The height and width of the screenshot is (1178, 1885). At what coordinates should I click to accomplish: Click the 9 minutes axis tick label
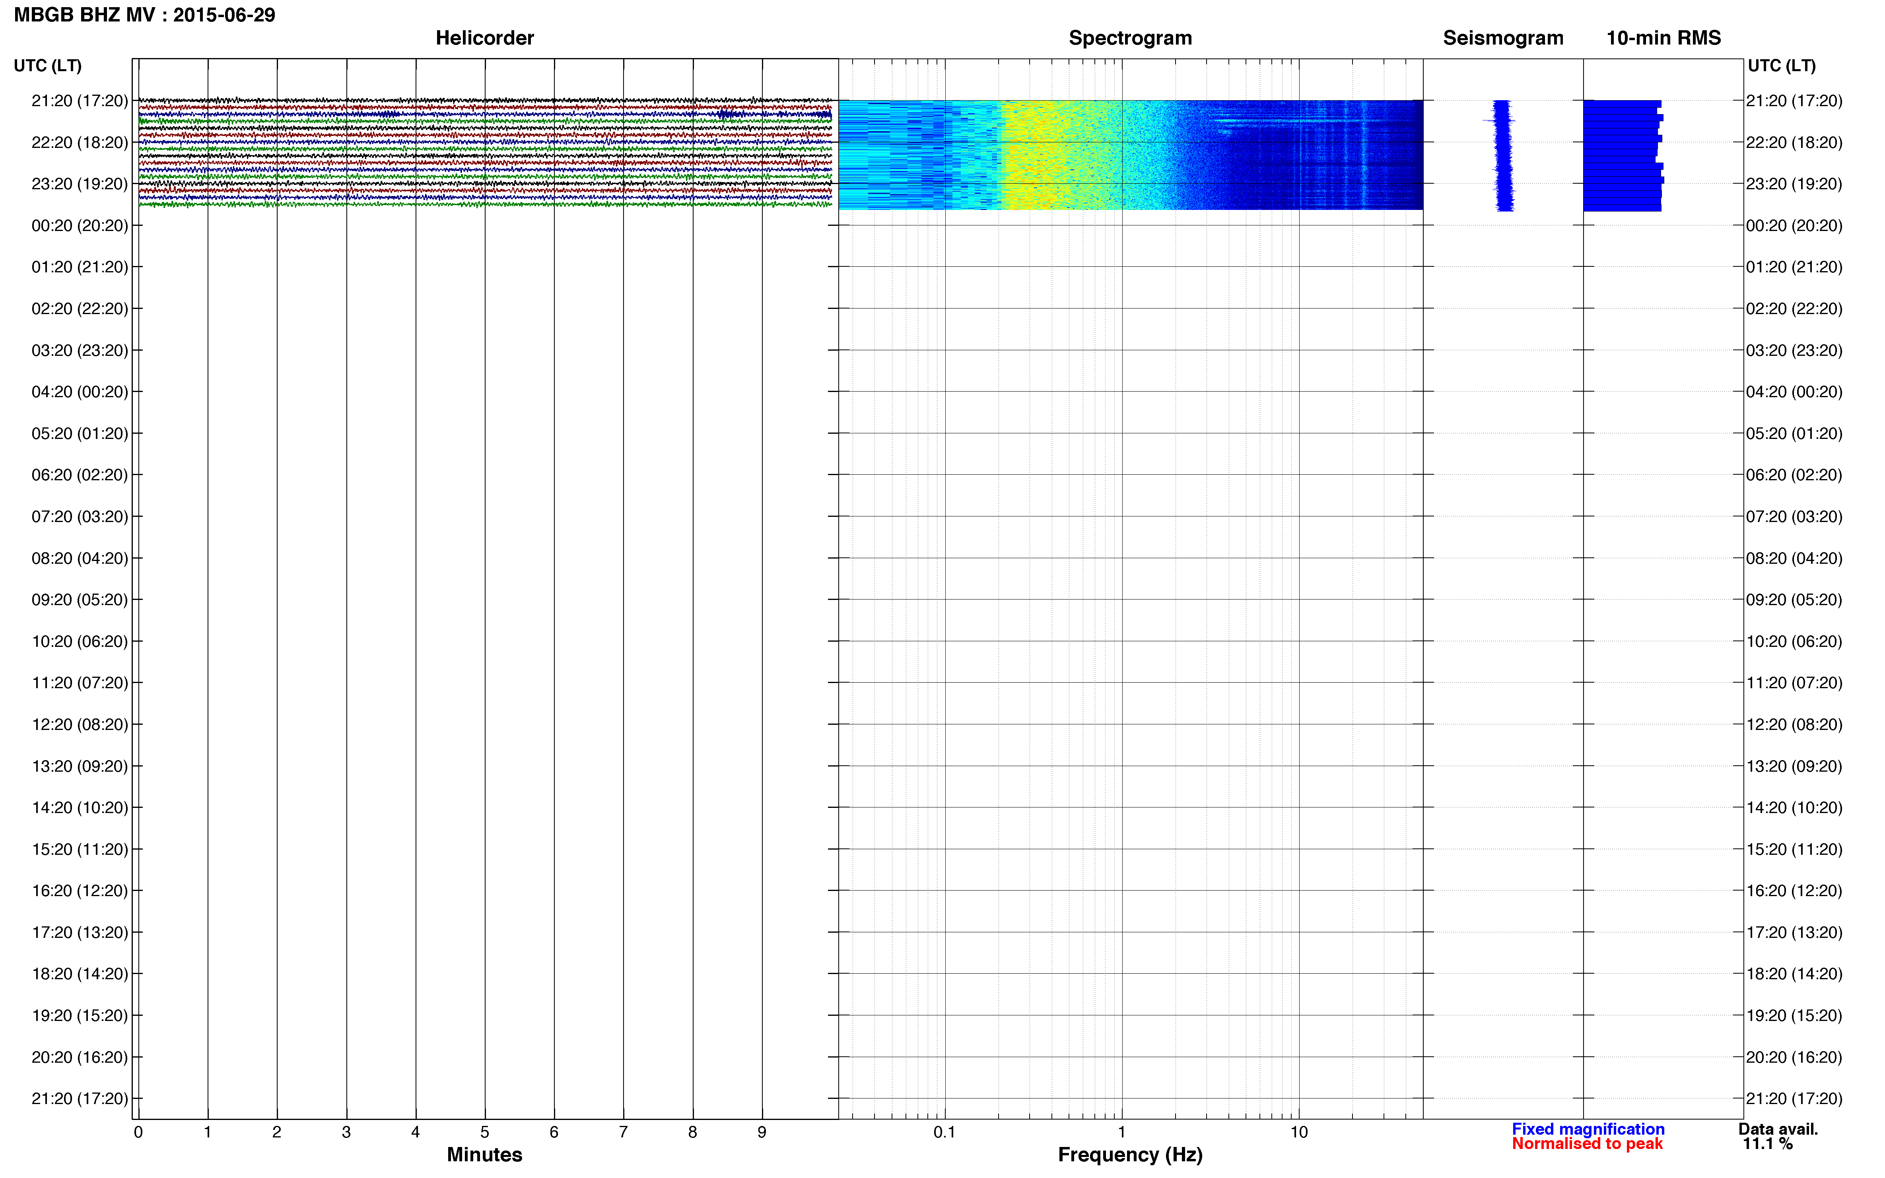pos(762,1132)
